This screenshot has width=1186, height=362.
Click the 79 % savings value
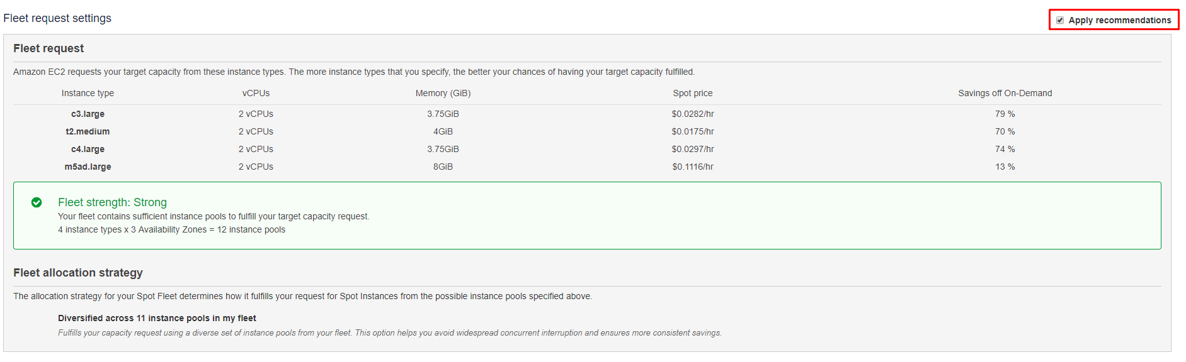(x=1005, y=114)
